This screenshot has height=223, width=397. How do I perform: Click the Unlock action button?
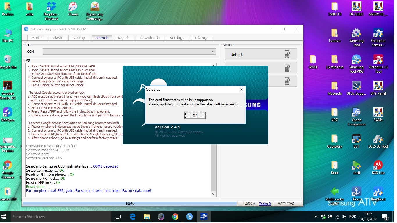pyautogui.click(x=261, y=54)
